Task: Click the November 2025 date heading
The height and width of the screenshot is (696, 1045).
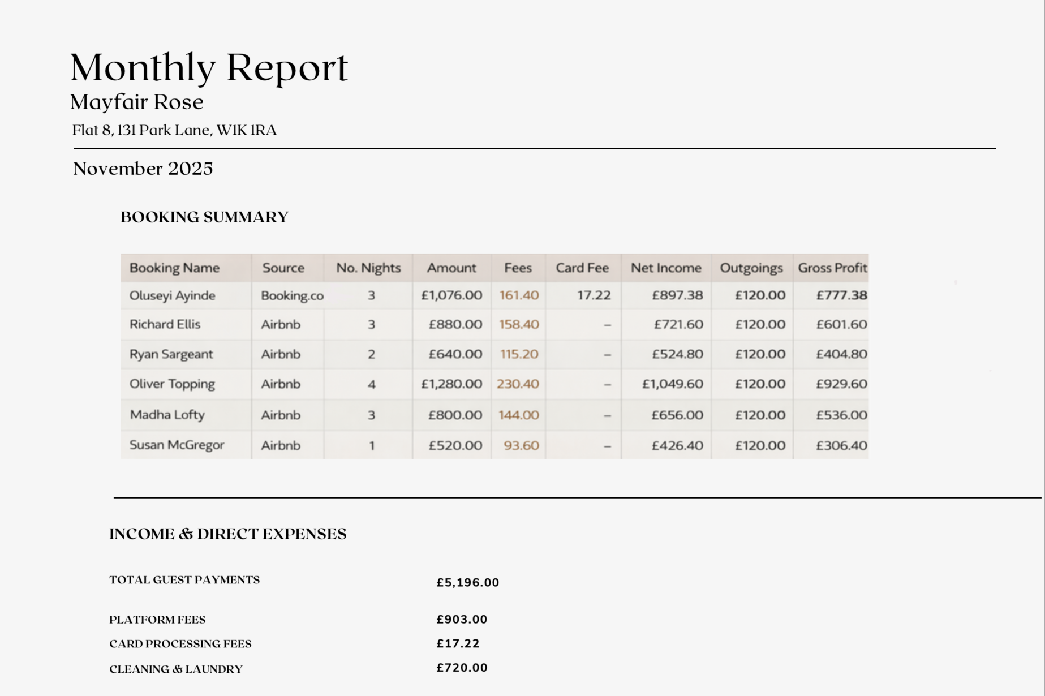Action: tap(143, 169)
